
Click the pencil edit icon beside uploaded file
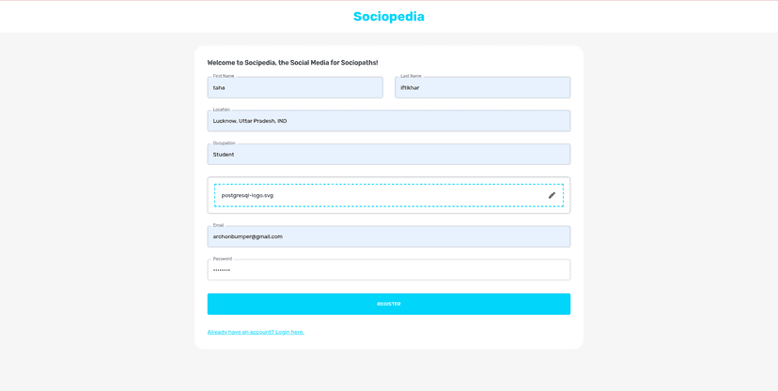[552, 195]
